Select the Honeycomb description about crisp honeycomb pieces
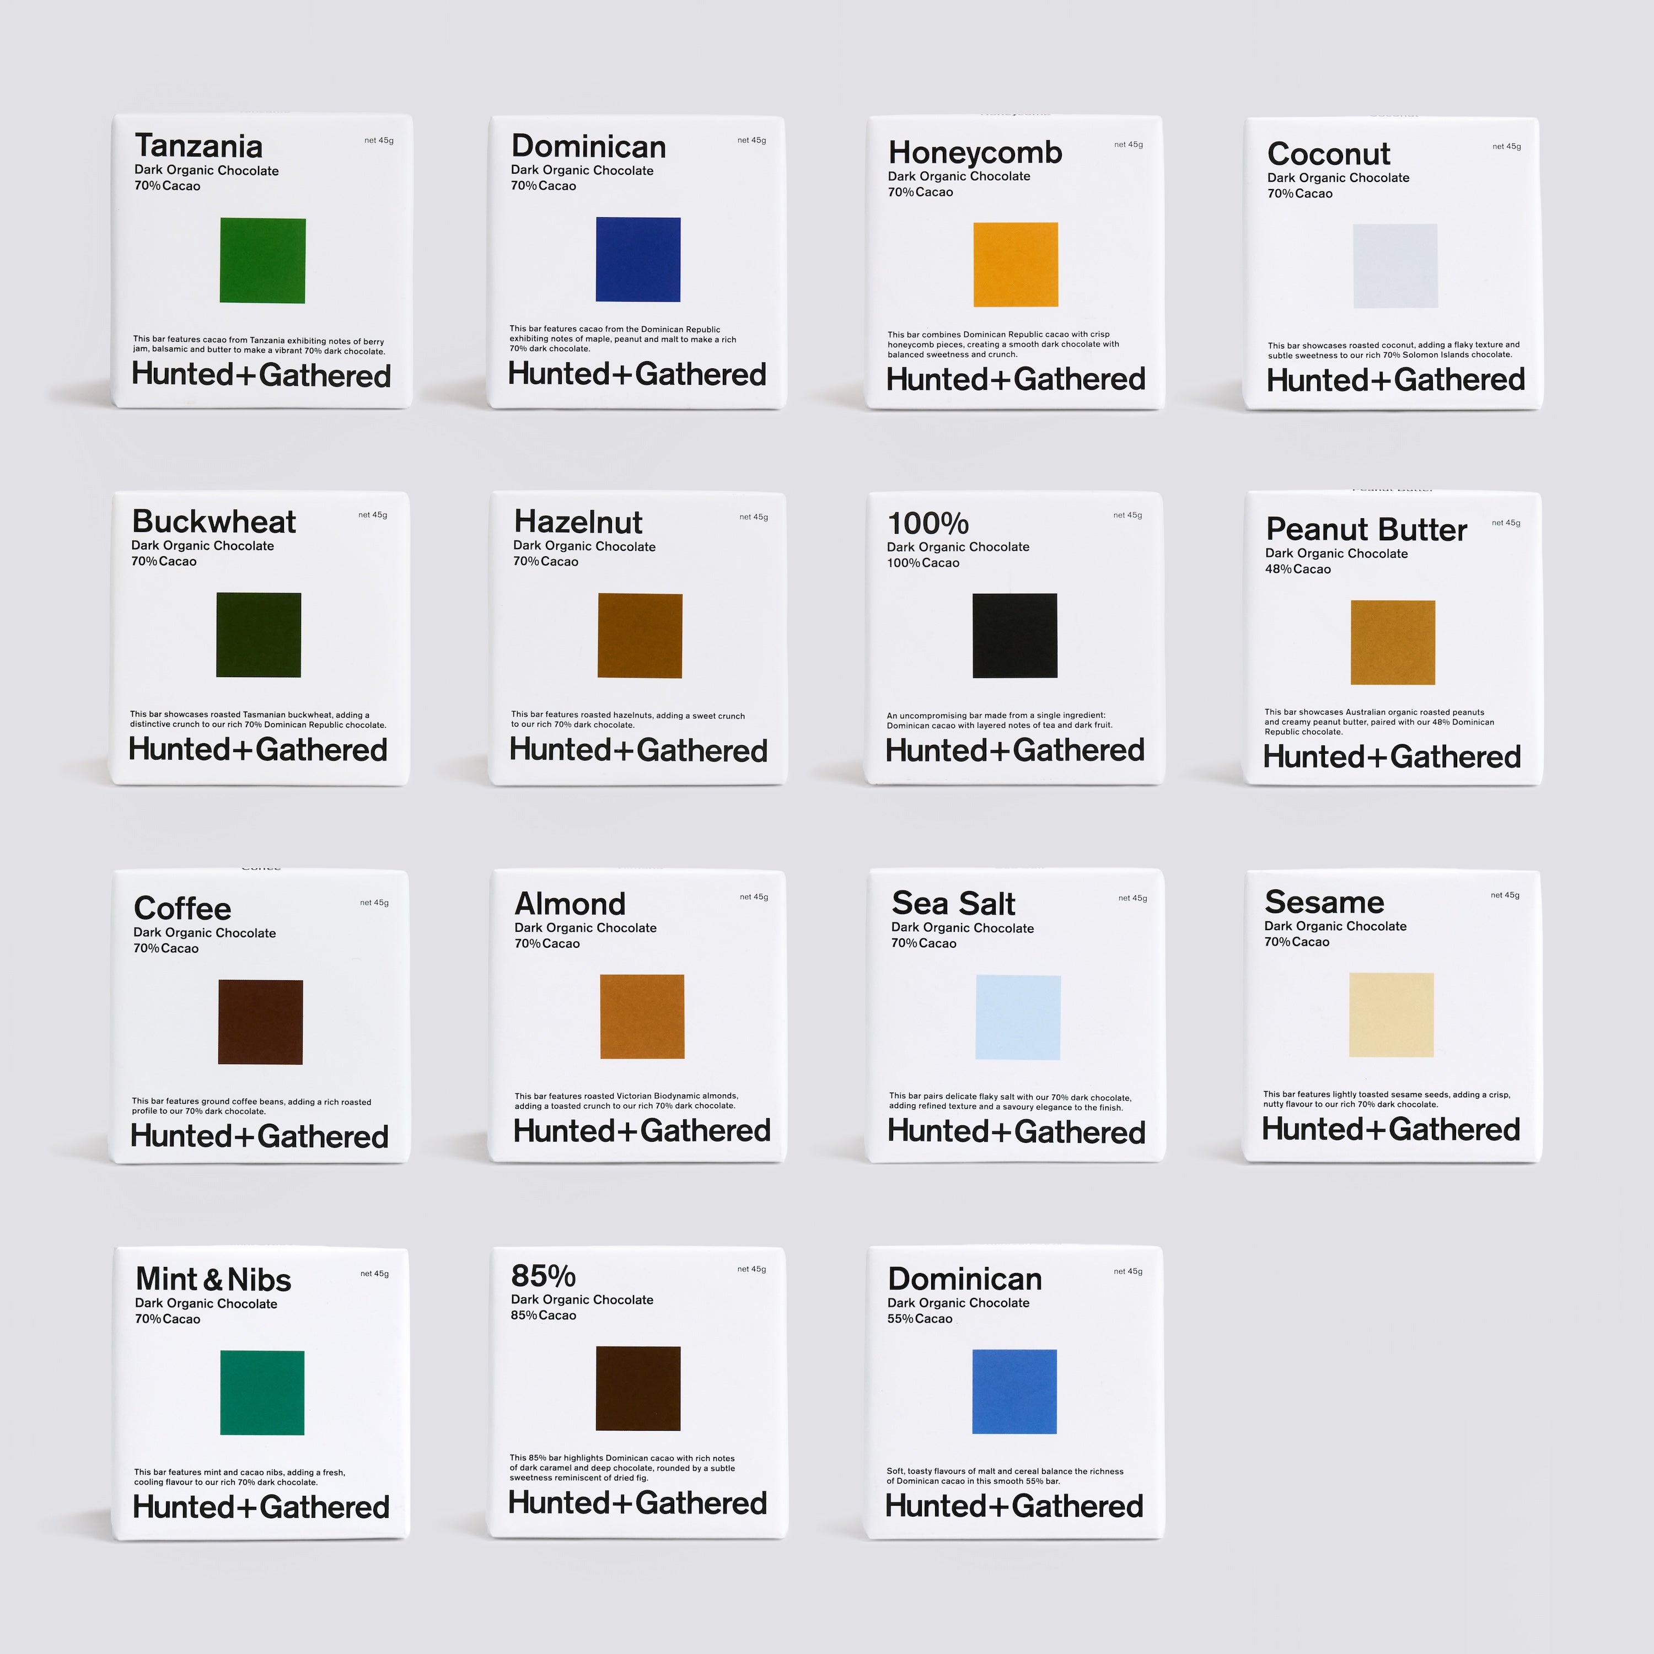 coord(1003,344)
